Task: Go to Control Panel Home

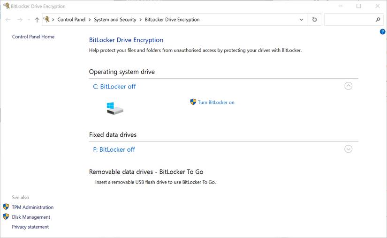Action: point(33,37)
